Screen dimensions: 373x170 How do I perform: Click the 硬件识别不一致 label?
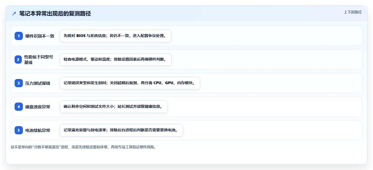(x=40, y=36)
